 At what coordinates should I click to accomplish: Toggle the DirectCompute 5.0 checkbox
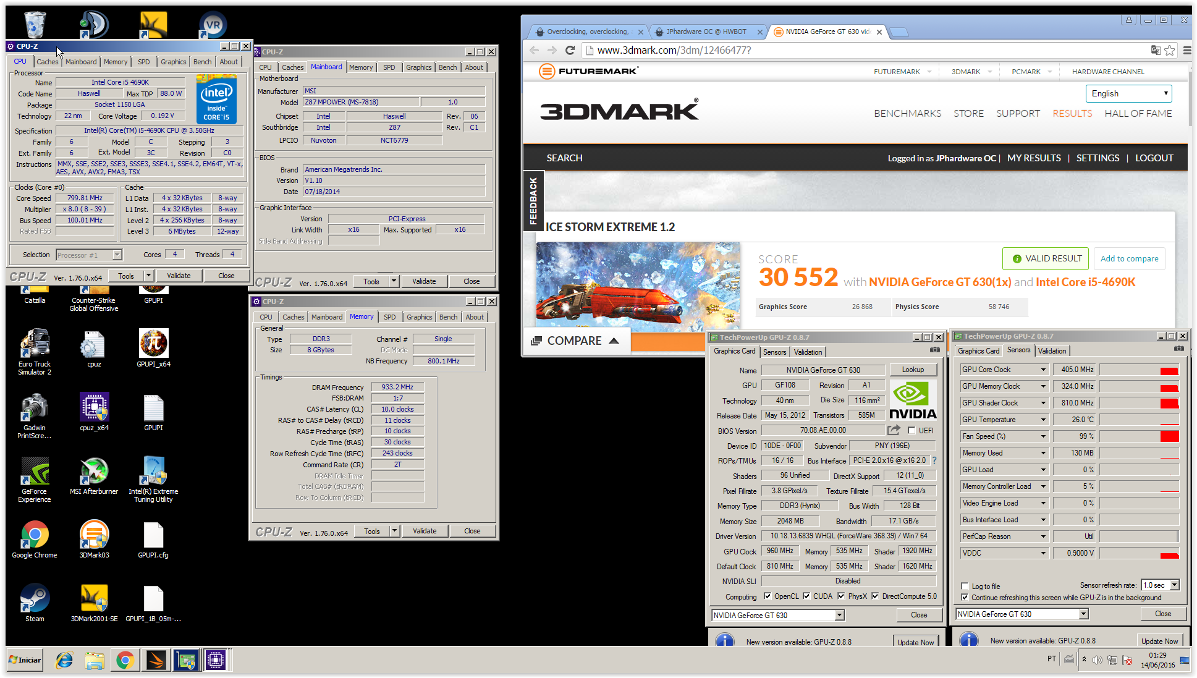[875, 596]
